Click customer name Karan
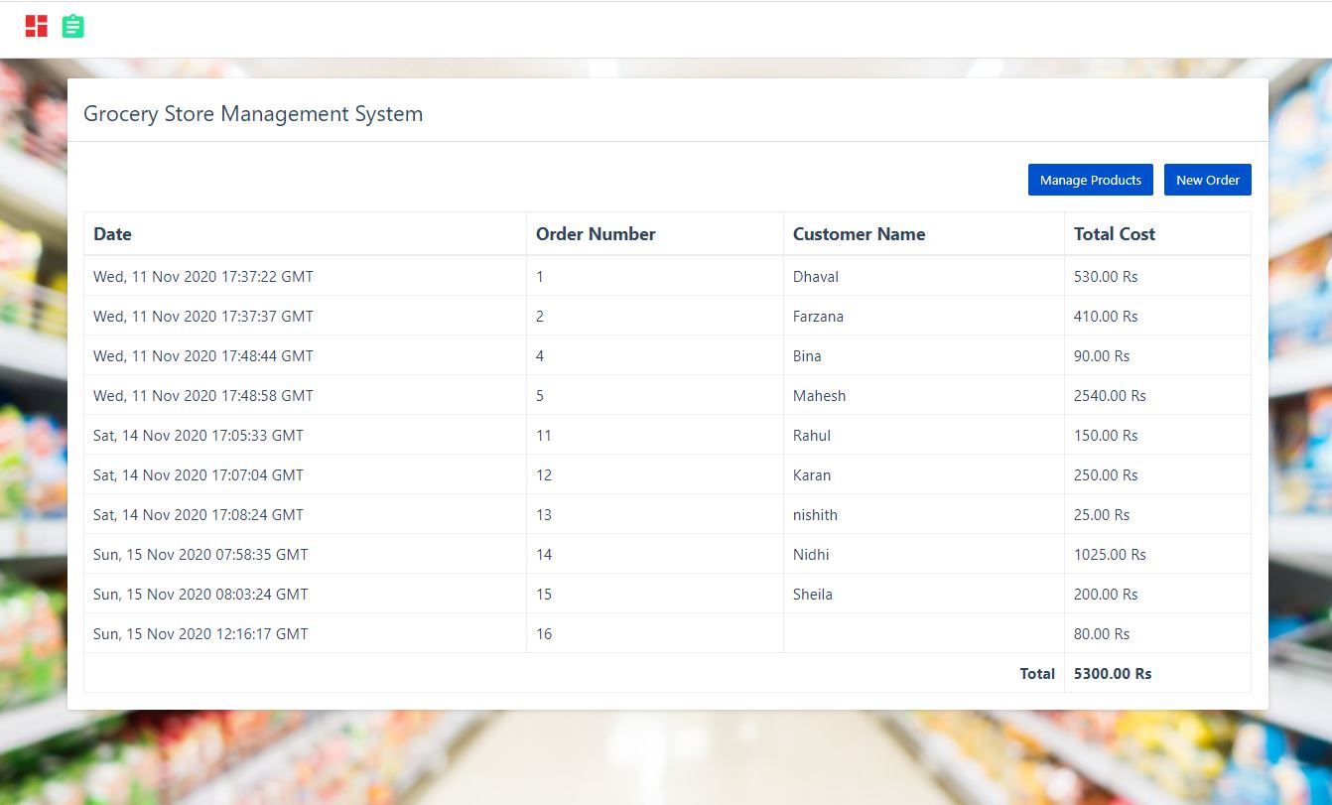This screenshot has height=805, width=1332. click(812, 475)
